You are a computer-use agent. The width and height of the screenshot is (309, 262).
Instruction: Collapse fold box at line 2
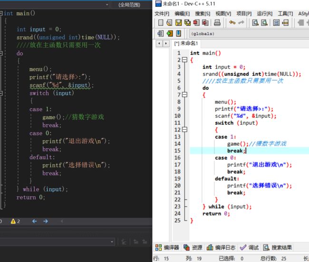pyautogui.click(x=184, y=60)
